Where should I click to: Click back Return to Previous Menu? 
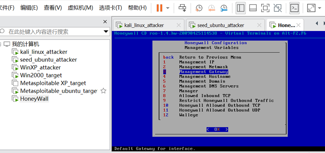tap(202, 57)
